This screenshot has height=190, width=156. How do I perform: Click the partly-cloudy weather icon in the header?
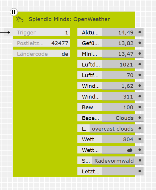tap(20, 19)
